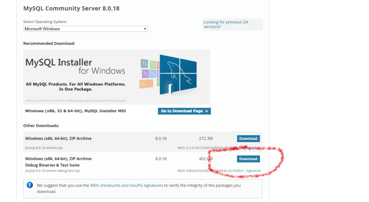This screenshot has width=369, height=202.
Task: Select Microsoft Windows in the OS combo box
Action: tap(85, 29)
